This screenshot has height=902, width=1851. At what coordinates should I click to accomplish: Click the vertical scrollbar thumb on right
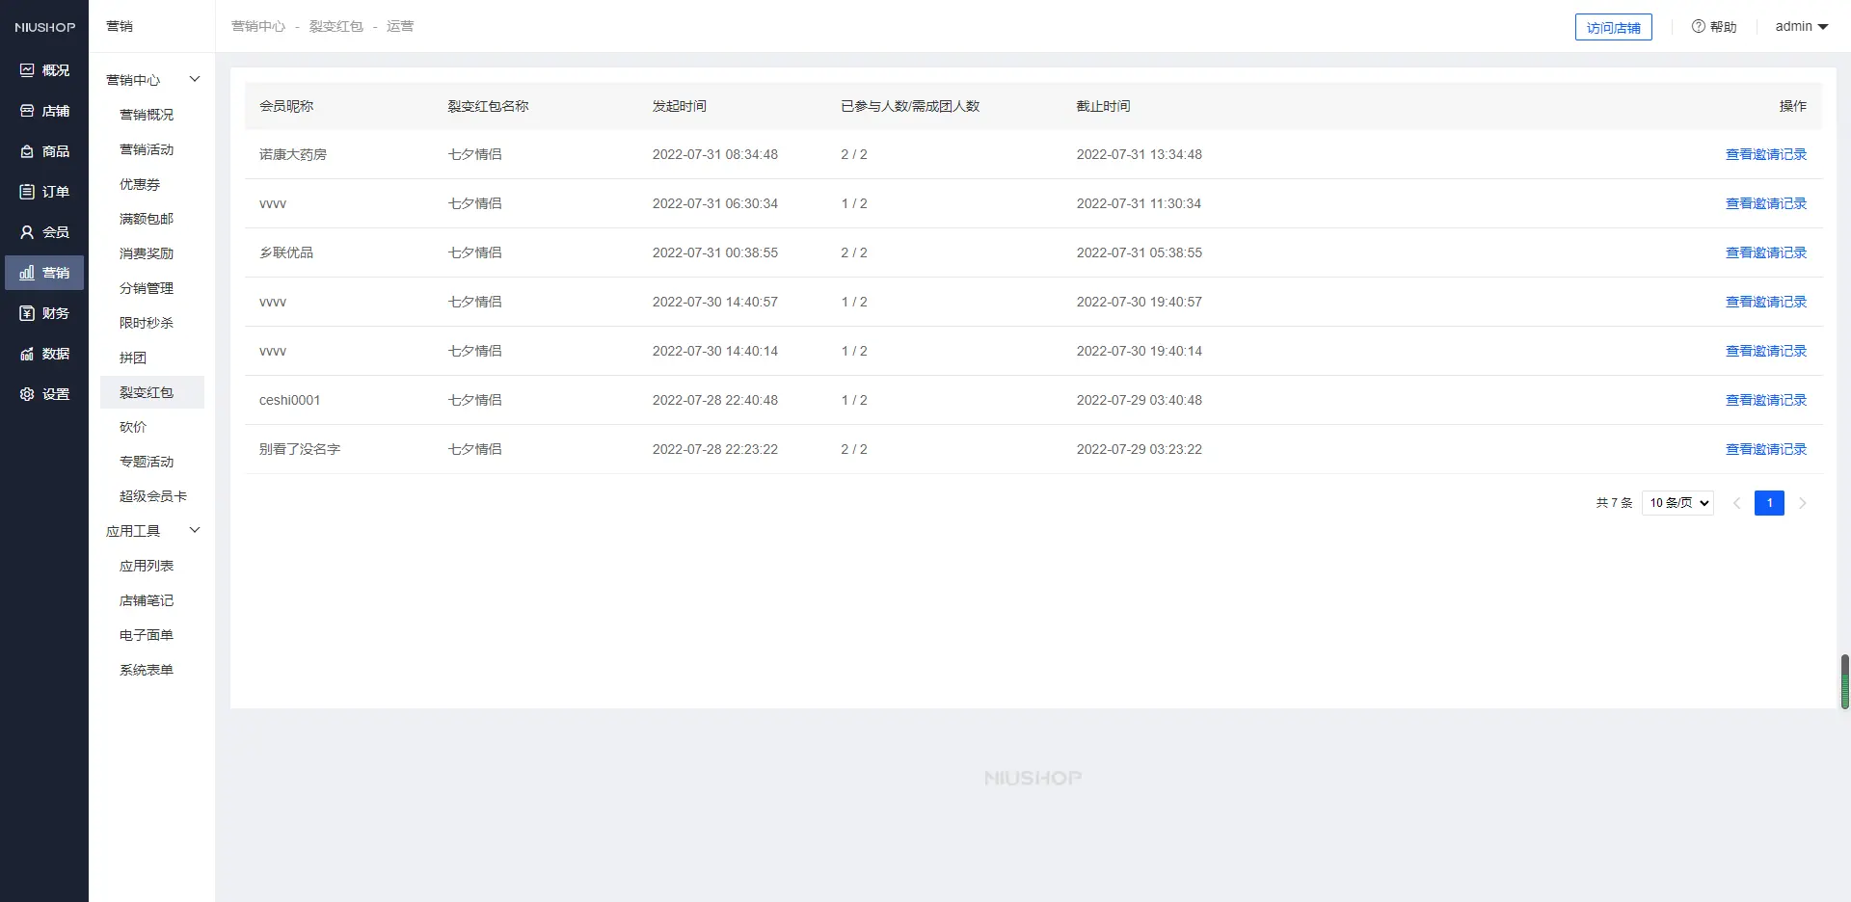pos(1844,681)
